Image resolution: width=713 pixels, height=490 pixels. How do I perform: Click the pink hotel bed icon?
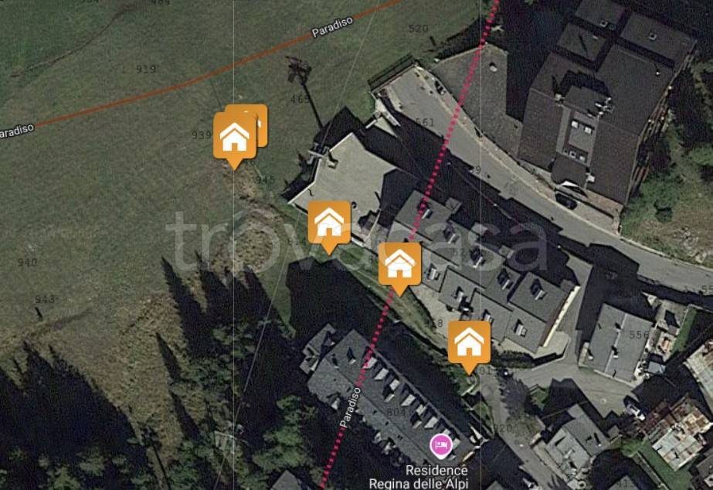(x=441, y=446)
